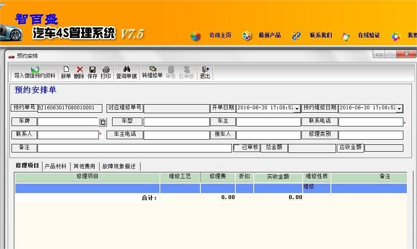The image size is (417, 249).
Task: Delete the order using 删除 icon
Action: click(79, 73)
